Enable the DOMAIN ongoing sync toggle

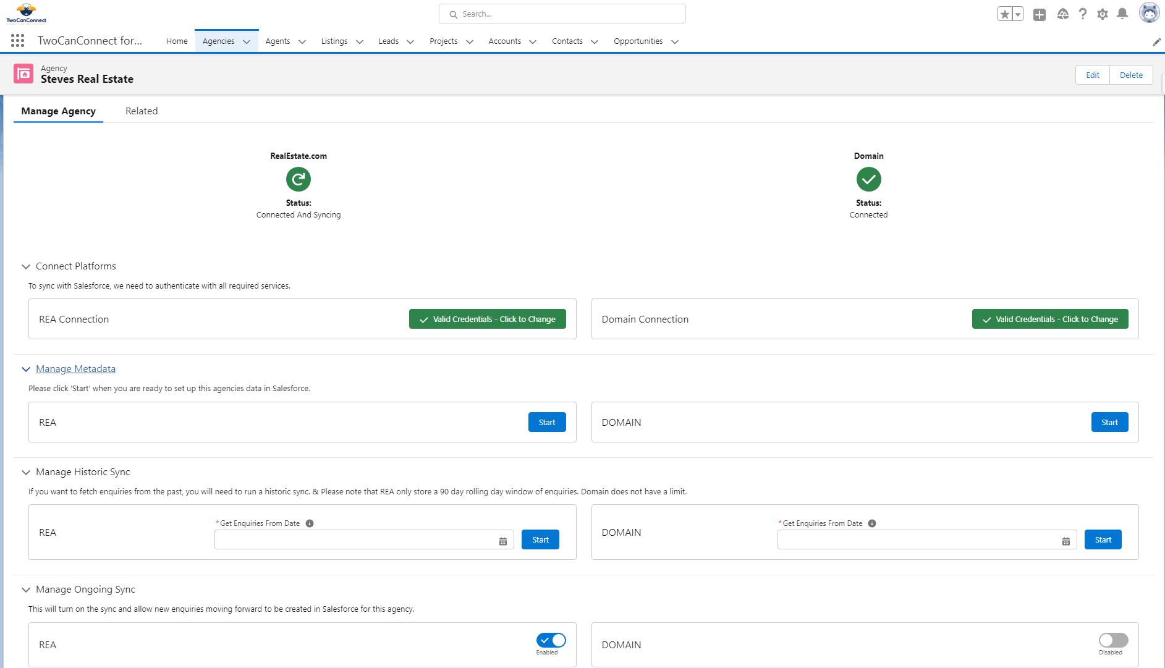(1112, 640)
